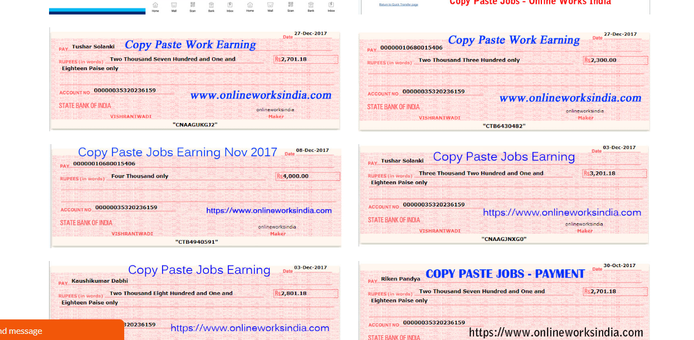Click the https URL on the 4,000.00 cheque
Screen dimensions: 694x340
point(269,210)
